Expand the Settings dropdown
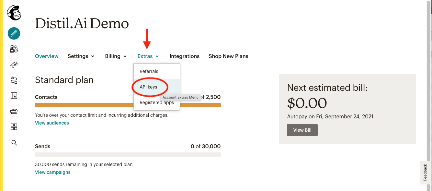Image resolution: width=432 pixels, height=191 pixels. [x=81, y=56]
